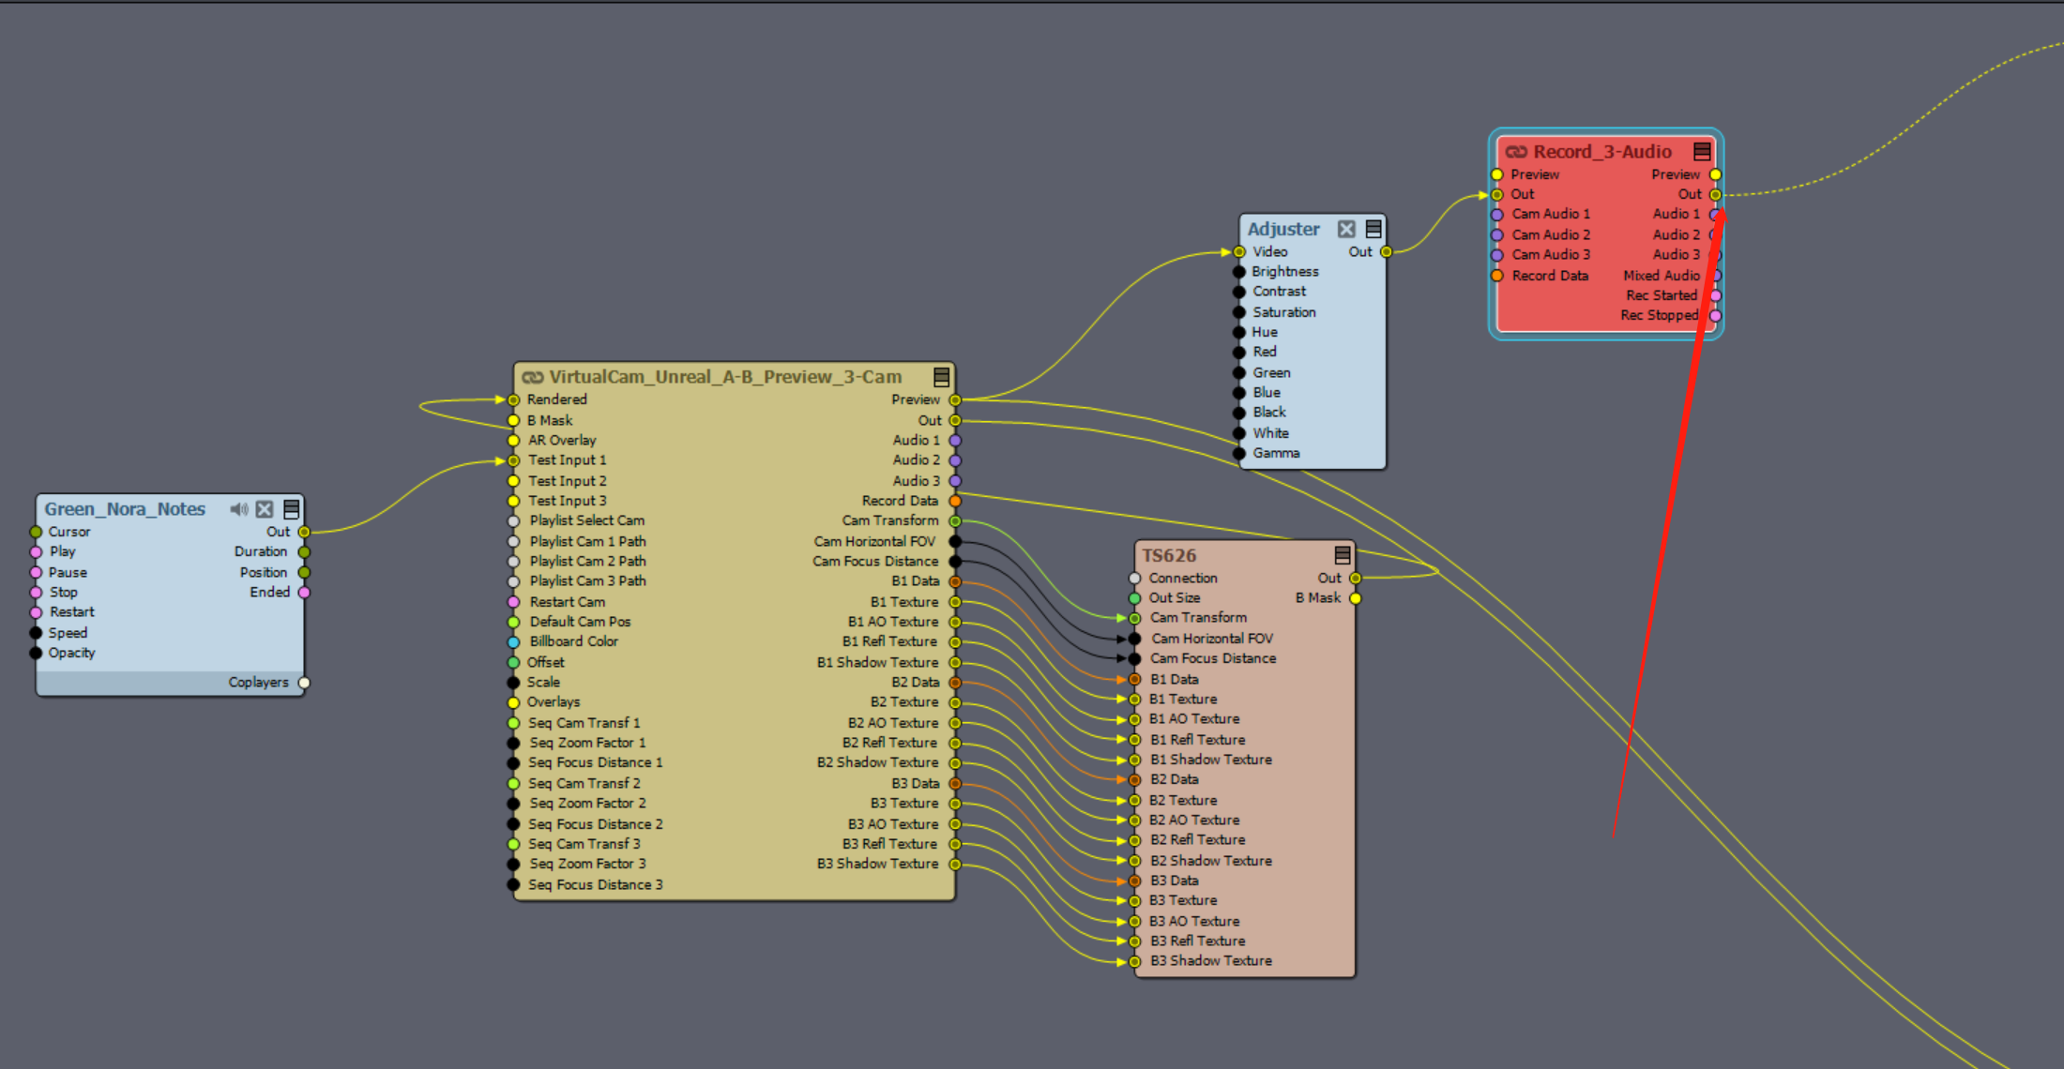Toggle bypass on the Adjuster node
Screen dimensions: 2064x1069
pyautogui.click(x=1347, y=229)
